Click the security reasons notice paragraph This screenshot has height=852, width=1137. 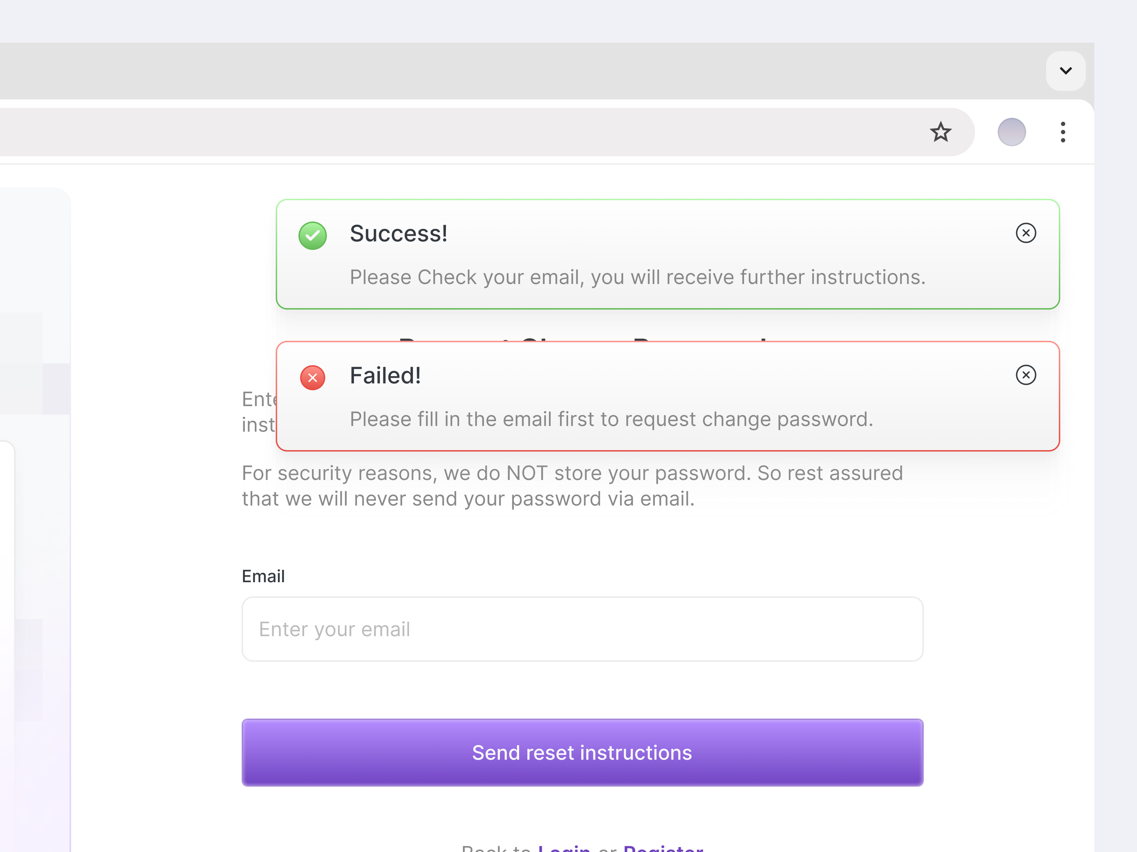572,486
